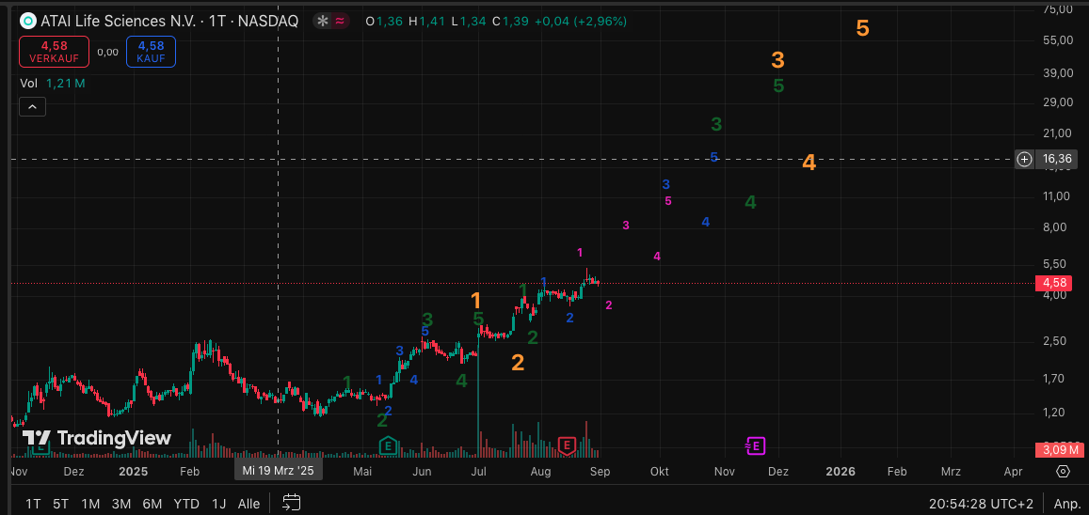The width and height of the screenshot is (1089, 515).
Task: Toggle the Anp. adjusted scale option
Action: [1066, 504]
